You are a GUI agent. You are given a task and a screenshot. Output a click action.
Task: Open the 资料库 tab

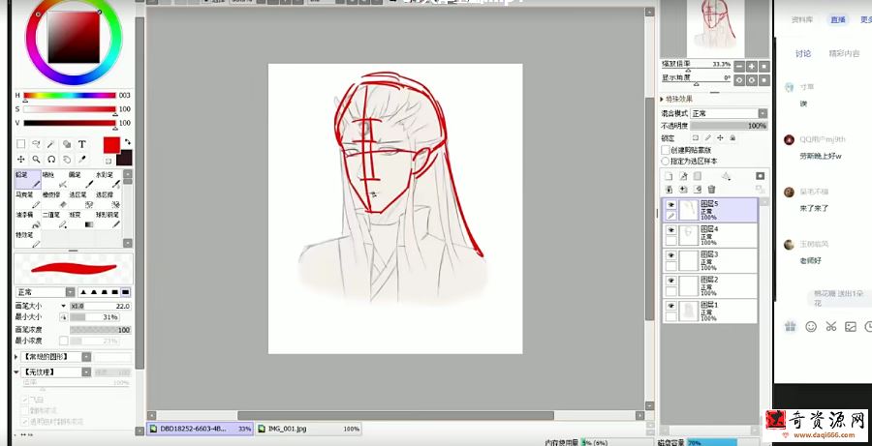[x=802, y=20]
